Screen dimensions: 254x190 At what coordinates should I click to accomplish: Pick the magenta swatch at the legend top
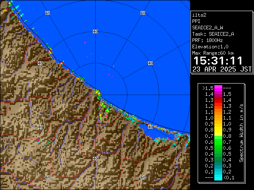[218, 88]
